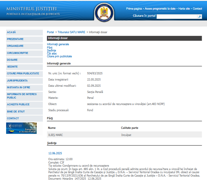Click the search magnifier icon

(x=200, y=17)
